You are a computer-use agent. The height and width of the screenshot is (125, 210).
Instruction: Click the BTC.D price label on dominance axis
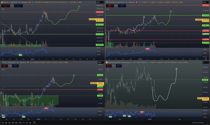tap(200, 98)
